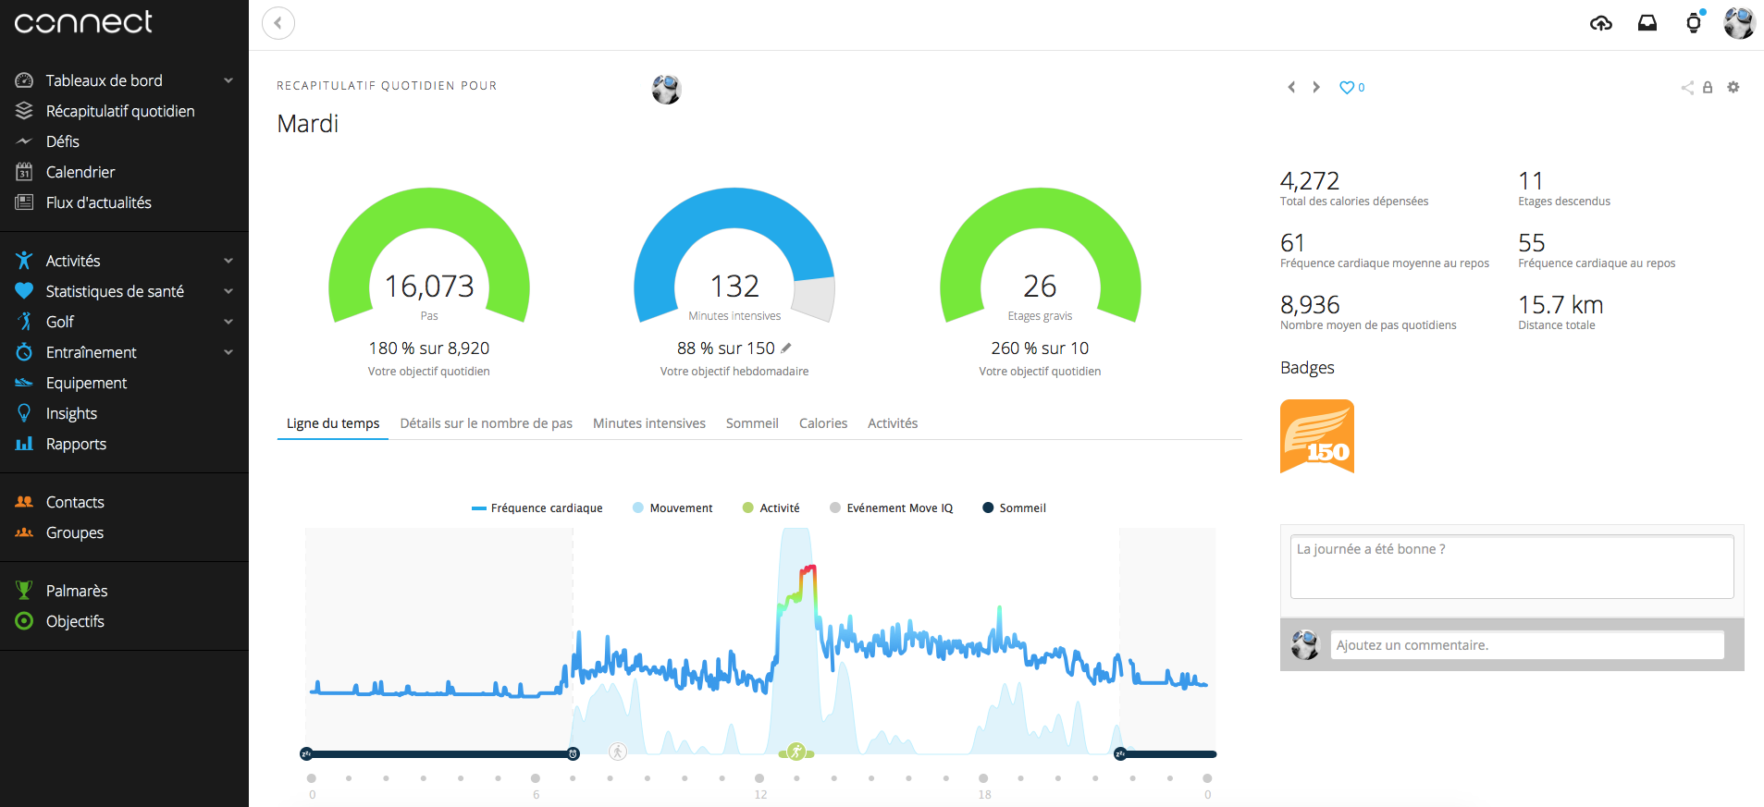Toggle Evénement Move IQ legend series
The image size is (1764, 807).
892,508
